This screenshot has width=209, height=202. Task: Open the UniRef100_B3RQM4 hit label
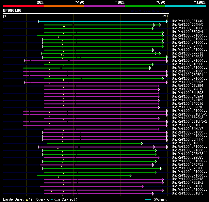(187, 32)
